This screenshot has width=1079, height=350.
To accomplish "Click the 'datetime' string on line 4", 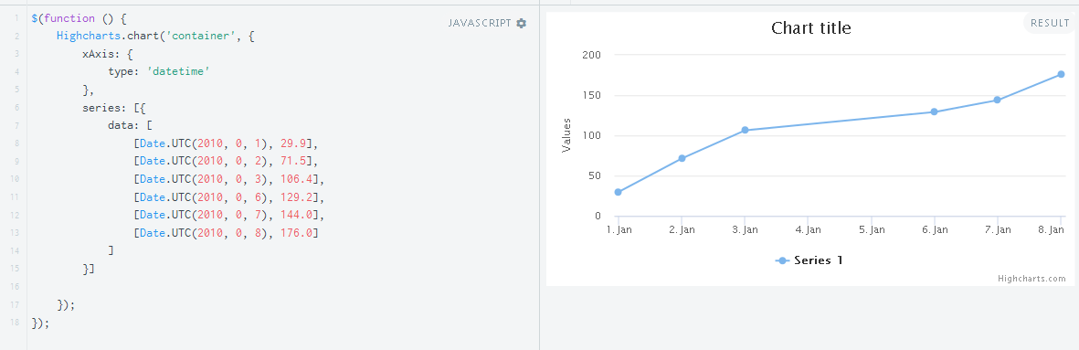I will click(178, 71).
